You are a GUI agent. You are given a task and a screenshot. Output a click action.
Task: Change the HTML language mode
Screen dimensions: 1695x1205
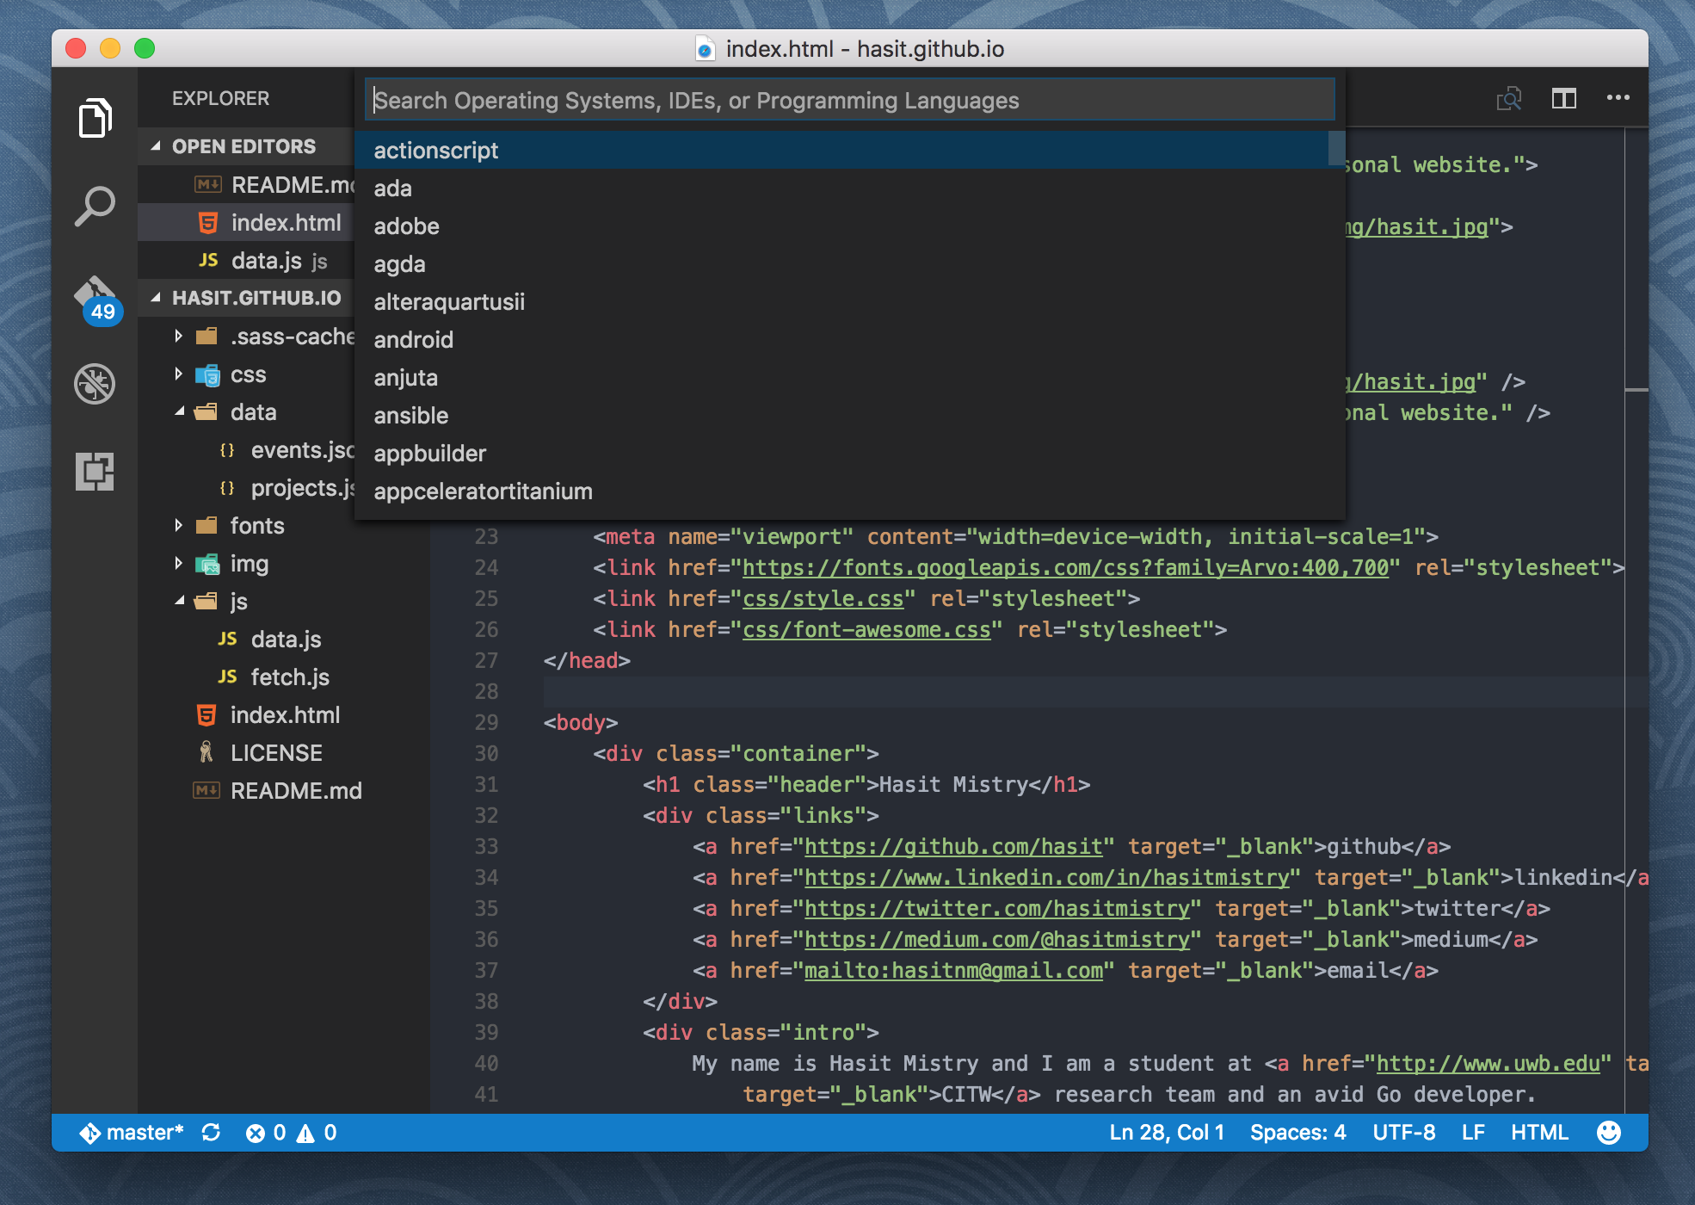1539,1133
